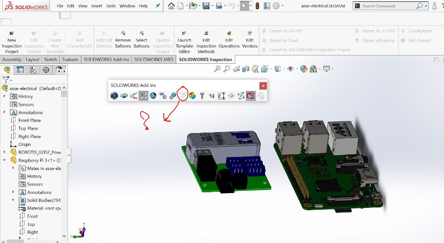The height and width of the screenshot is (243, 444).
Task: Open a file with the Open folder icon
Action: tap(193, 6)
